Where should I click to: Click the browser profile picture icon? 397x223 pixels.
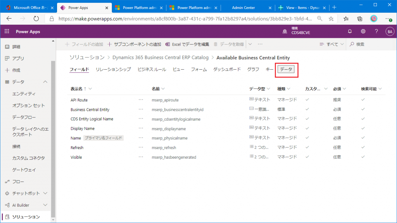coord(374,19)
